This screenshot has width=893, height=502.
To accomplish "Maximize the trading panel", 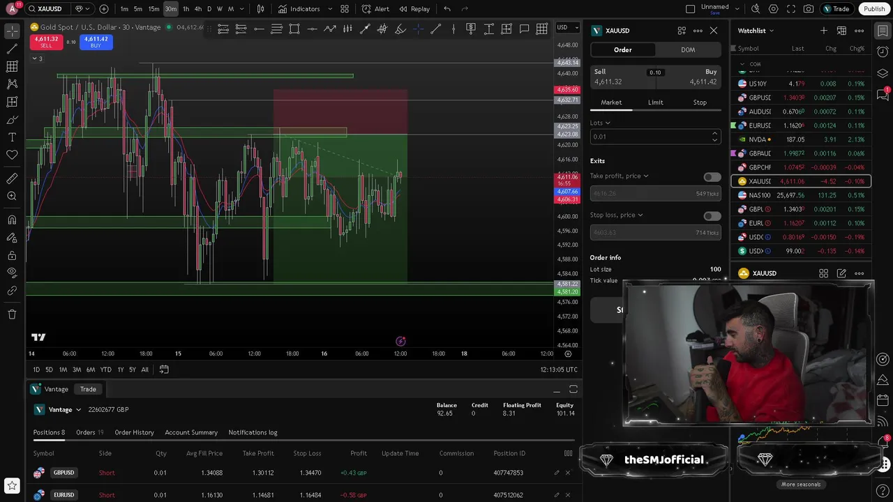I will 573,389.
